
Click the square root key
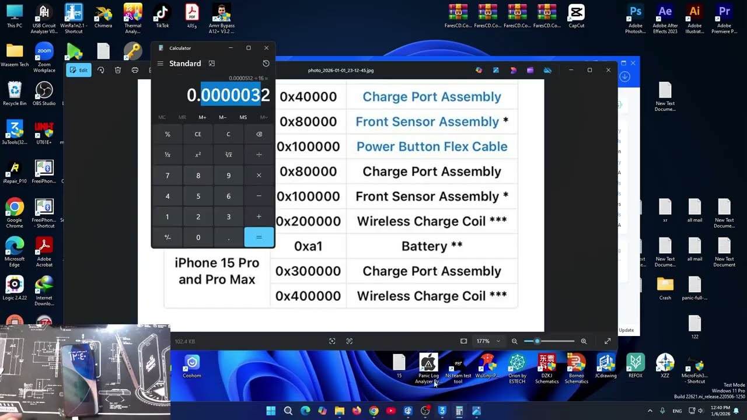228,155
